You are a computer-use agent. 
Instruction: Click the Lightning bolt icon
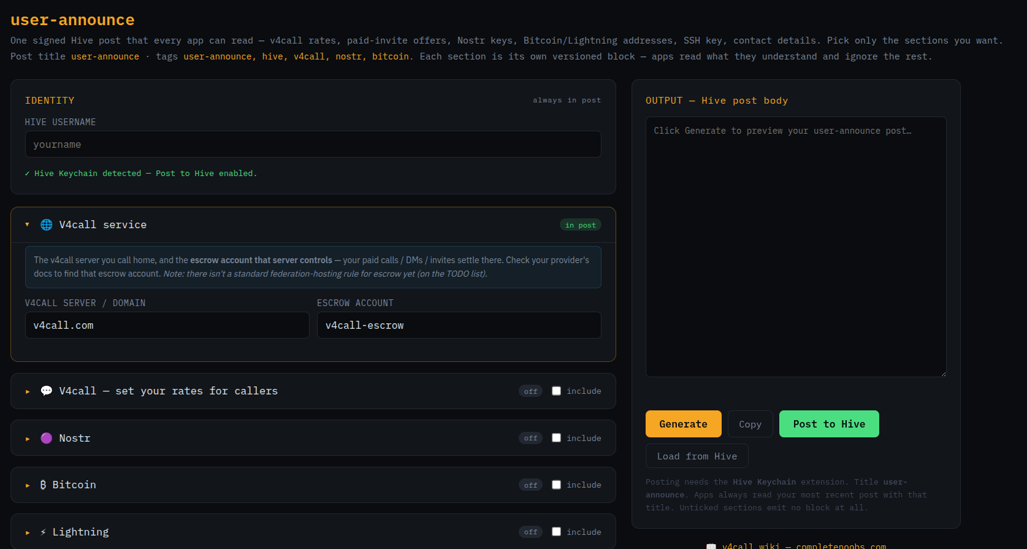tap(43, 532)
